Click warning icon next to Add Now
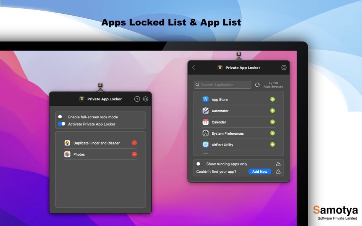The width and height of the screenshot is (362, 226). click(278, 172)
